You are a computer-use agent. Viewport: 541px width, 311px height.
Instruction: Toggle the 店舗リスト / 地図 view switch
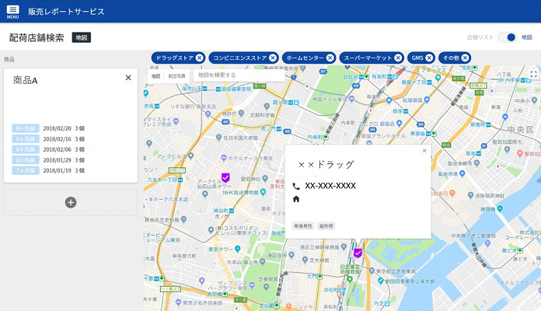point(507,37)
